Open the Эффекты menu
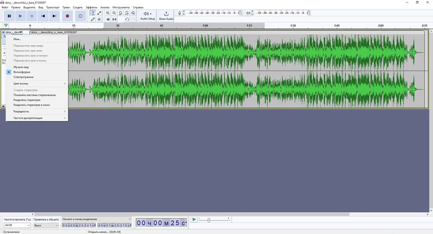This screenshot has width=433, height=234. 91,7
